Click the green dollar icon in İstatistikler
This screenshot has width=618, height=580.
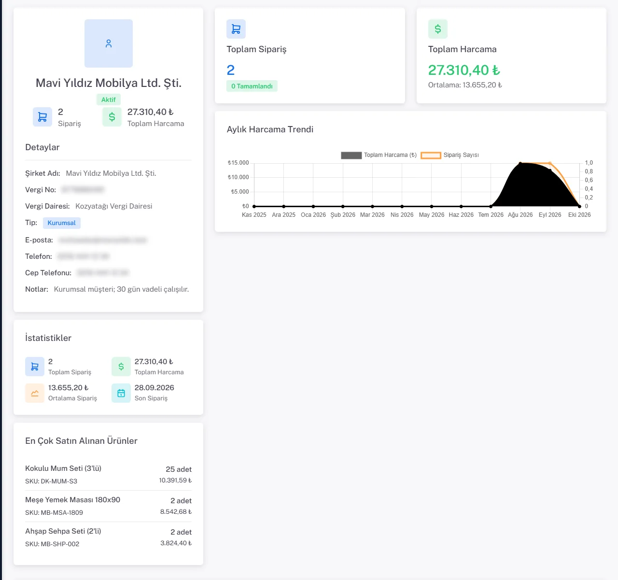coord(121,367)
